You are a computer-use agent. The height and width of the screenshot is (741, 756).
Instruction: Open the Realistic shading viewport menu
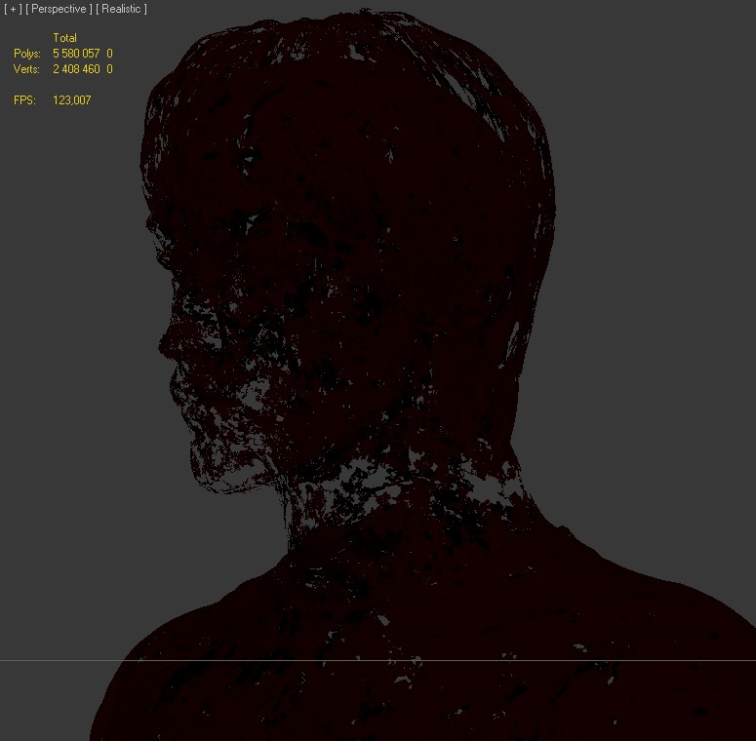coord(121,9)
